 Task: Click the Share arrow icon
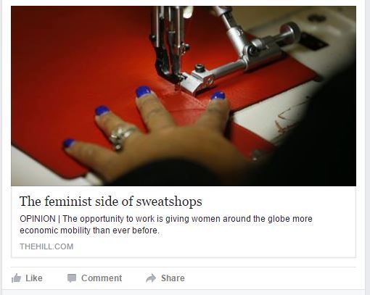151,278
